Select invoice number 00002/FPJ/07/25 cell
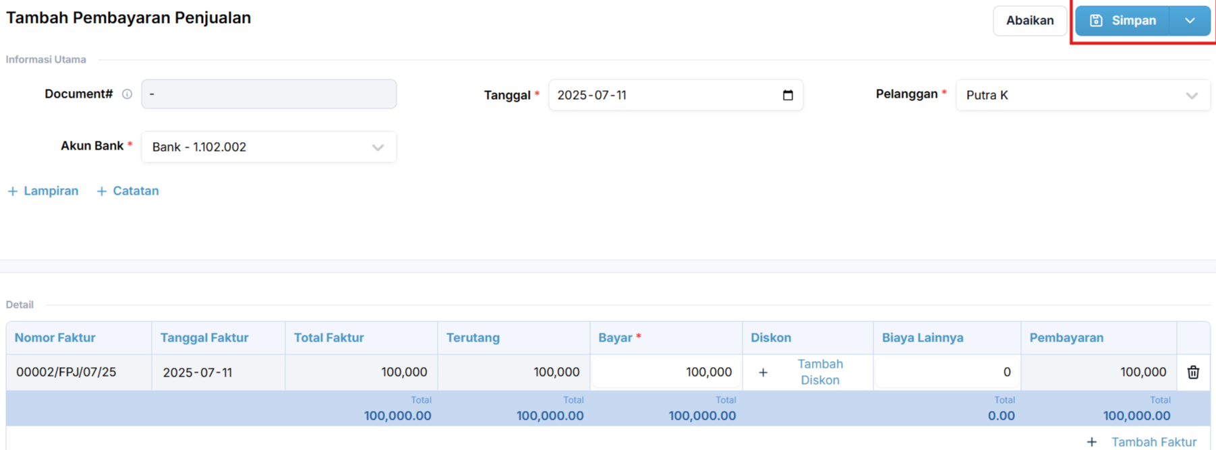The width and height of the screenshot is (1216, 450). [79, 372]
